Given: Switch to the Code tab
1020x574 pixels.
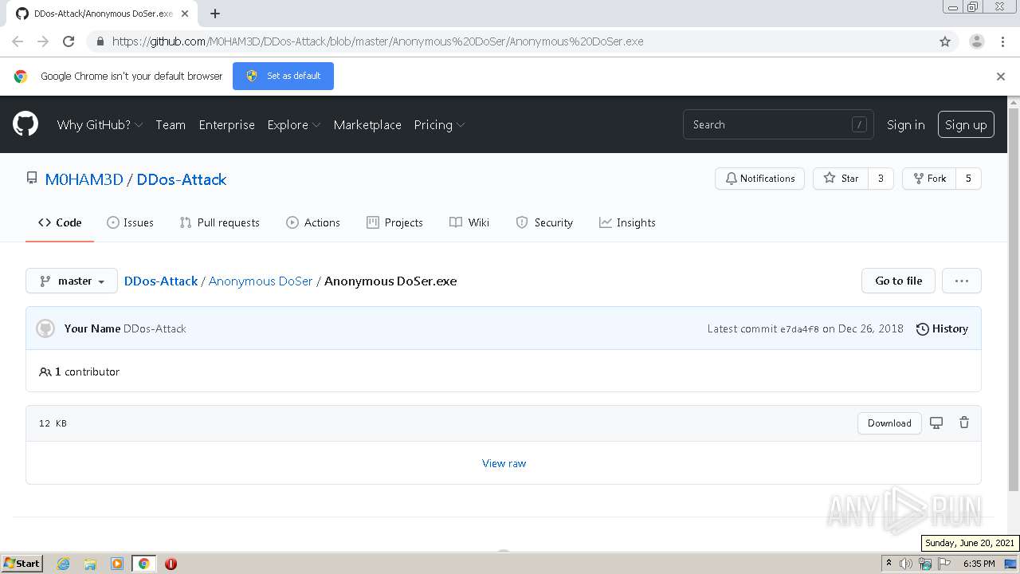Looking at the screenshot, I should tap(60, 222).
